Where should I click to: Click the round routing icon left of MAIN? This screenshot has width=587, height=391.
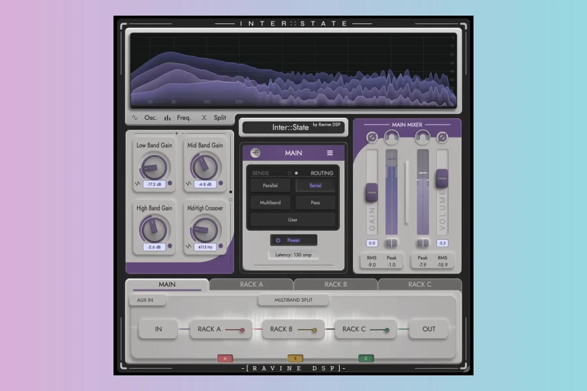[x=255, y=152]
